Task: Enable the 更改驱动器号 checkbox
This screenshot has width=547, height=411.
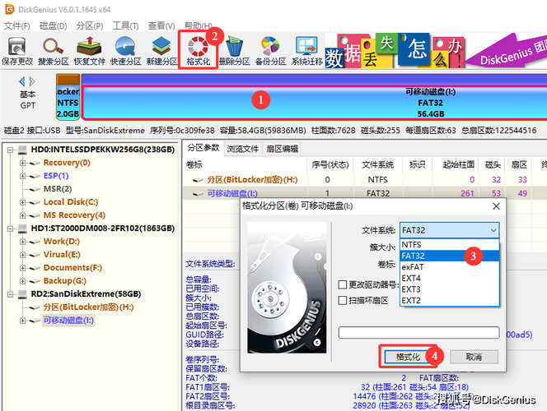Action: tap(344, 284)
